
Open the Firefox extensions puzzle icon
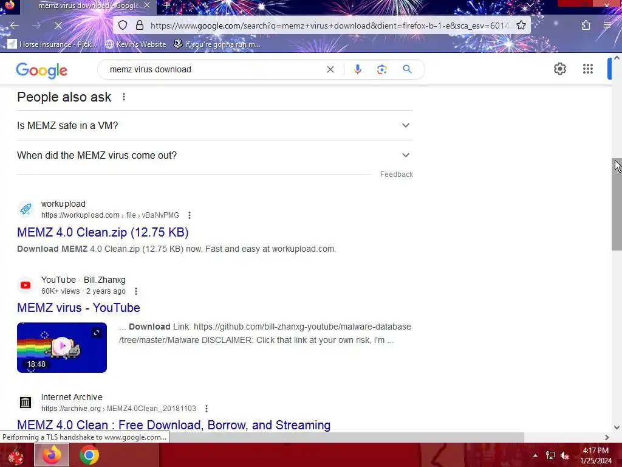tap(586, 26)
